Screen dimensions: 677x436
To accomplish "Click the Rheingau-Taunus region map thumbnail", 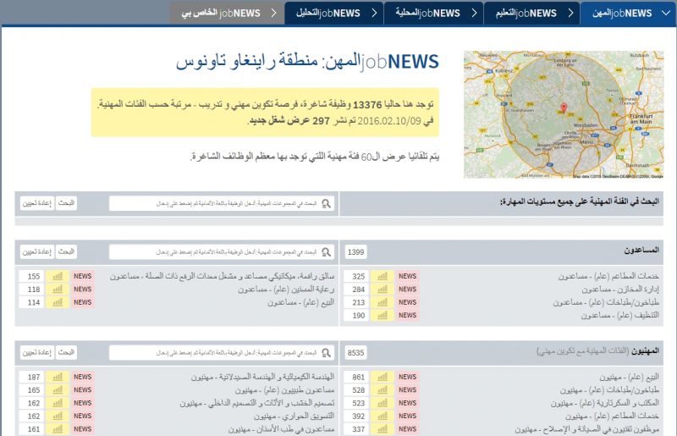I will (x=564, y=114).
